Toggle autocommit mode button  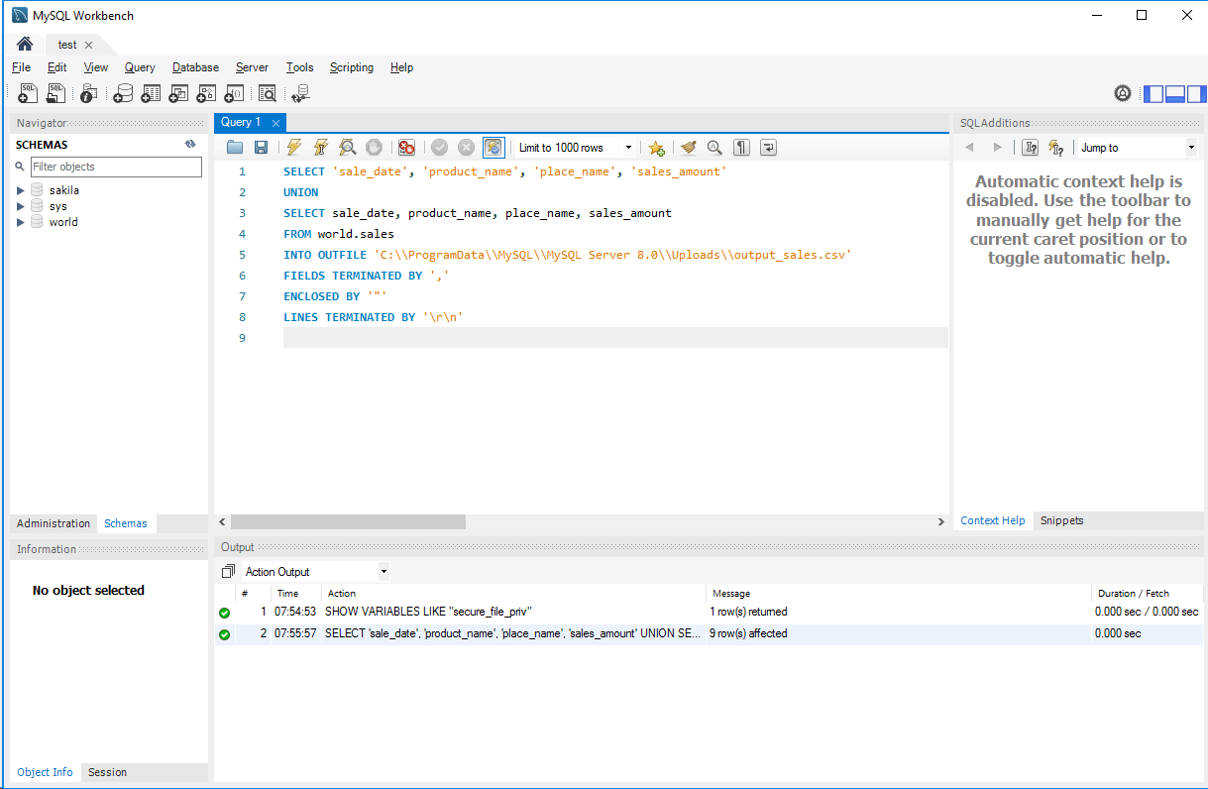(x=494, y=148)
